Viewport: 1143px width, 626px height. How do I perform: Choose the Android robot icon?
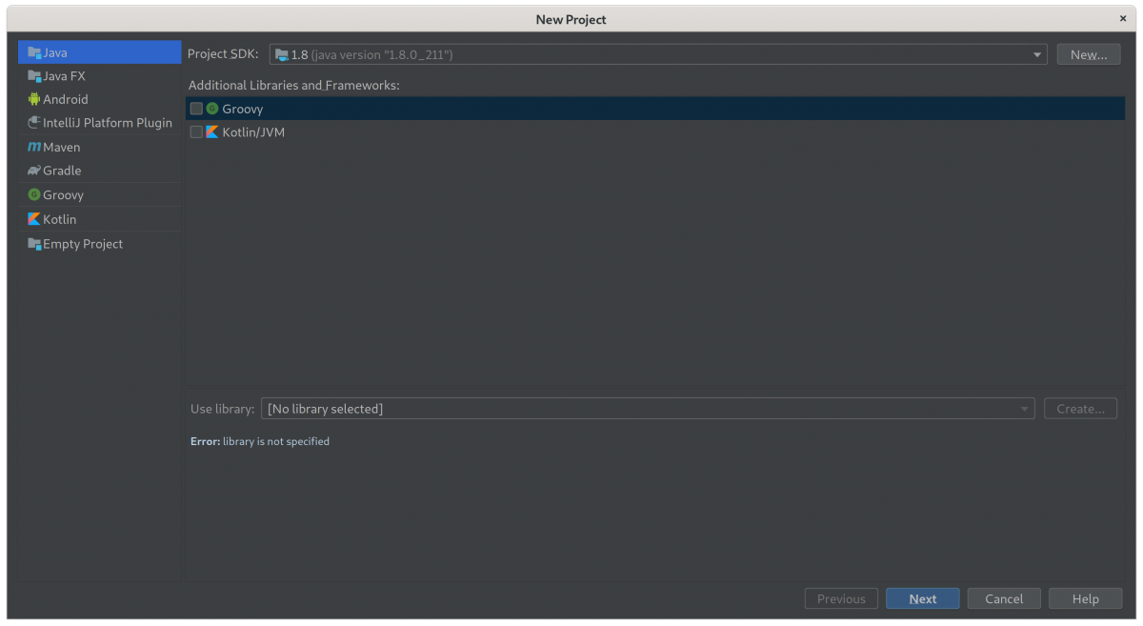pos(34,99)
